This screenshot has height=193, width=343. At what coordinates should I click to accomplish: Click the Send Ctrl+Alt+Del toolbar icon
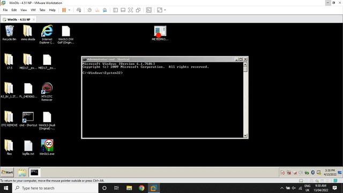pos(79,10)
